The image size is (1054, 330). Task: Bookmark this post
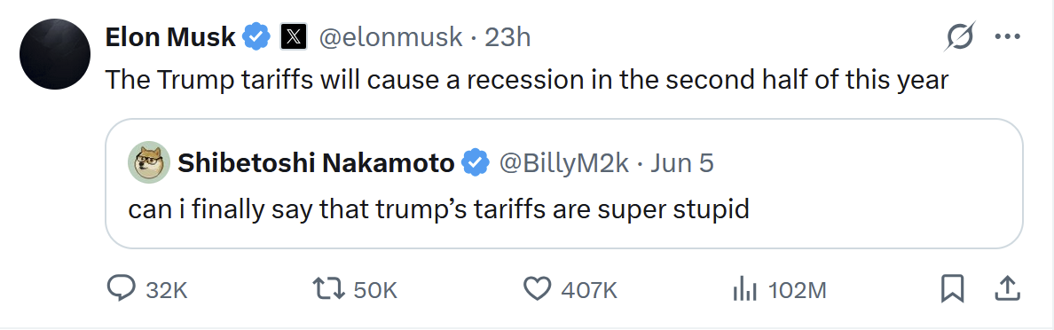pos(952,289)
